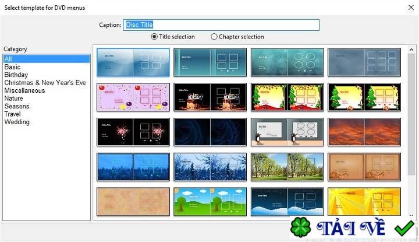Screen dimensions: 419x242
Task: Close the Select template dialog
Action: point(411,8)
